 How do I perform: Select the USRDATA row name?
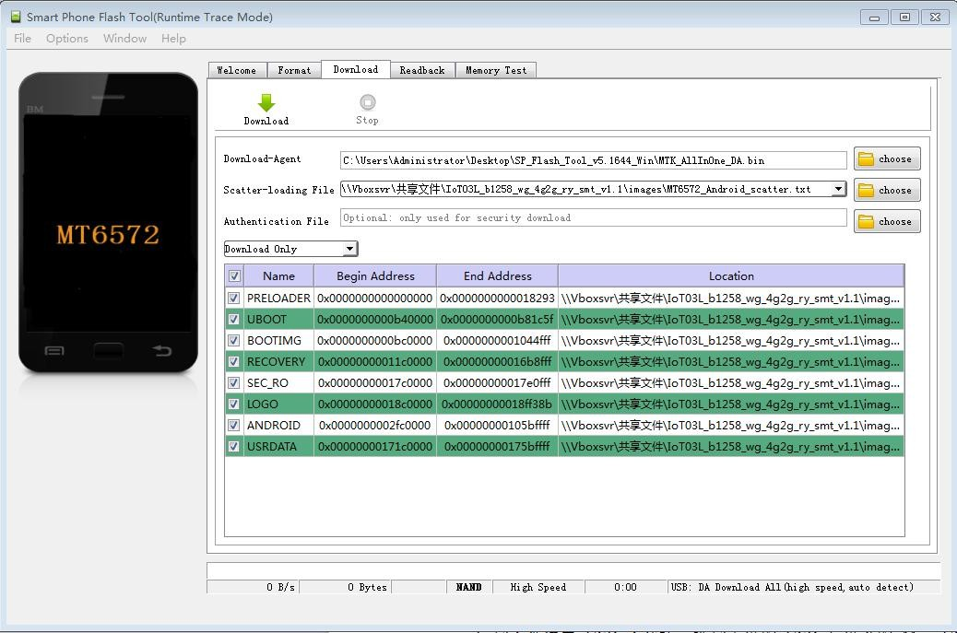(x=272, y=446)
